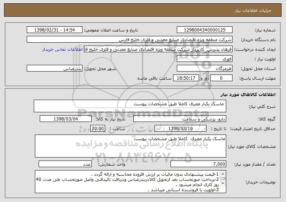Click the buyer notes text starting 1-قیمت پیشنهادی
This screenshot has width=286, height=202.
click(x=155, y=174)
